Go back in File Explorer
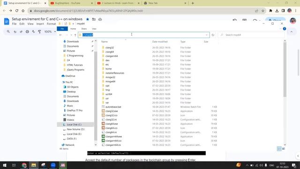Image resolution: width=300 pixels, height=169 pixels. click(60, 35)
